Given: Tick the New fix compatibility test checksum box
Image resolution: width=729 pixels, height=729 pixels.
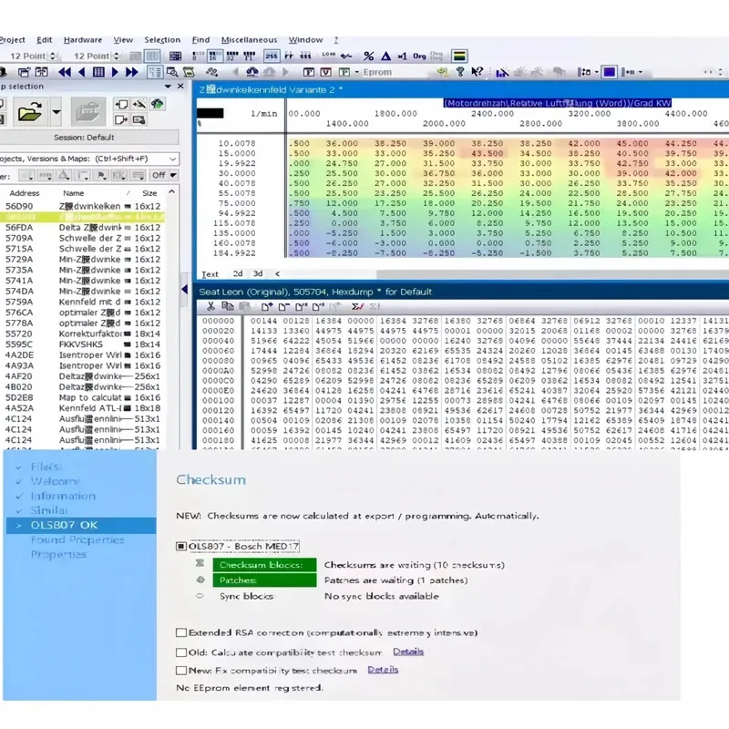Looking at the screenshot, I should click(180, 668).
